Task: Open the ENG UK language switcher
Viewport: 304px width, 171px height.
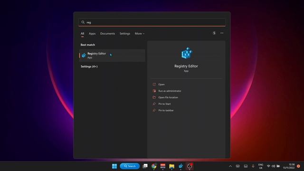Action: (261, 166)
